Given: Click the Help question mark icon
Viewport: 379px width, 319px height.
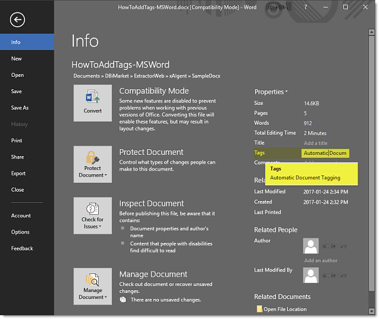Looking at the screenshot, I should click(x=306, y=7).
